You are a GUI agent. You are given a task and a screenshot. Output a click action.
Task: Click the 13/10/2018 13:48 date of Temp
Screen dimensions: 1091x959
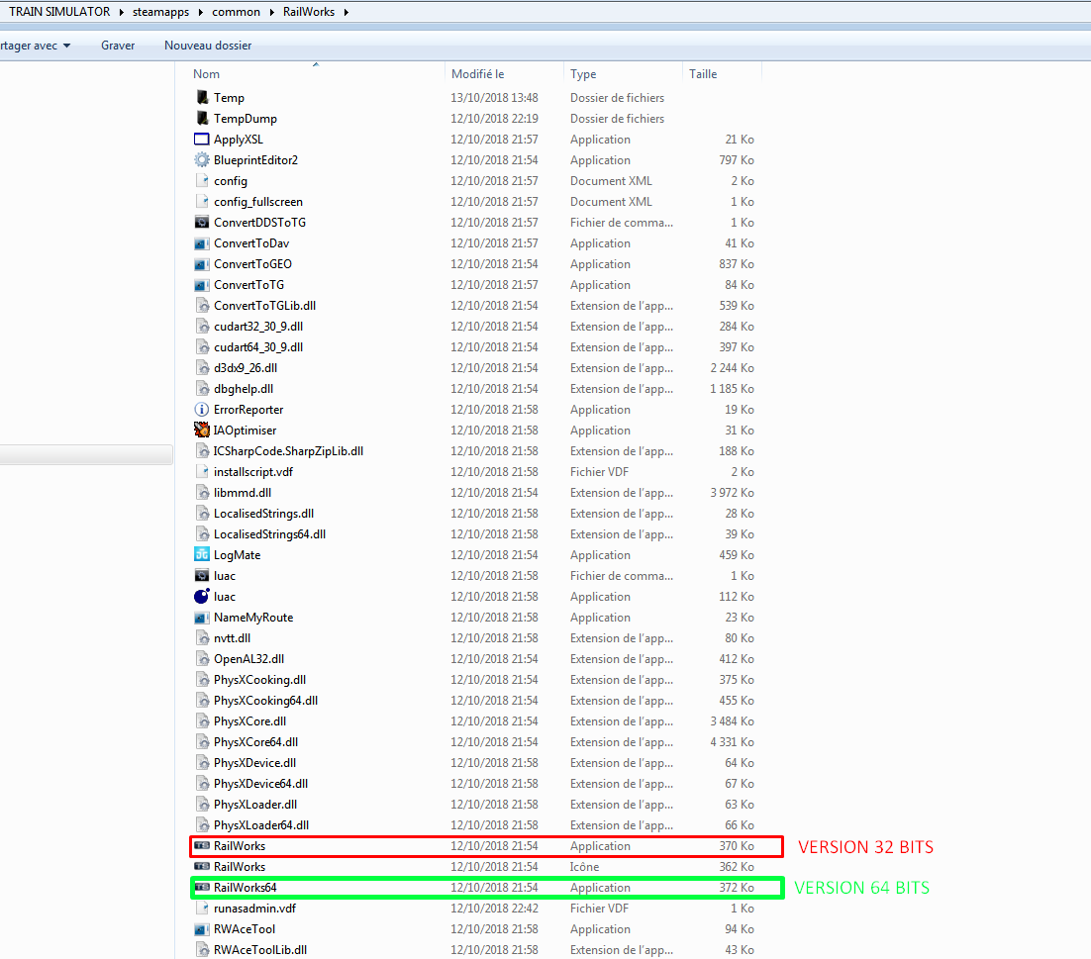(494, 97)
